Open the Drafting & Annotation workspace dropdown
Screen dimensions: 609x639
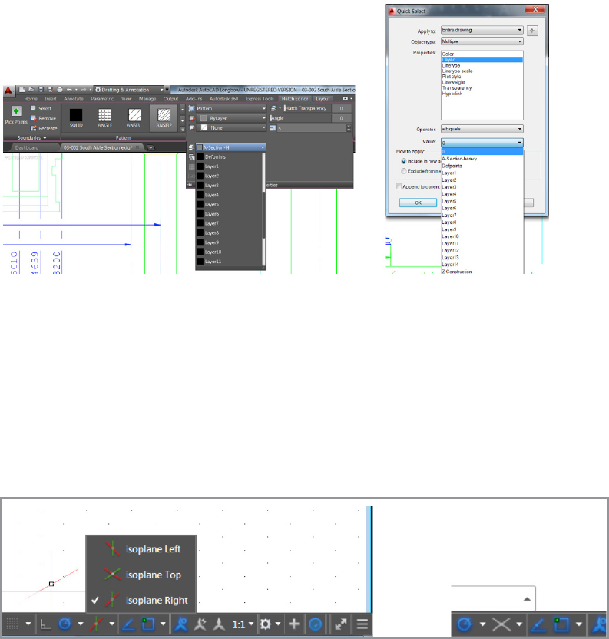click(x=129, y=90)
